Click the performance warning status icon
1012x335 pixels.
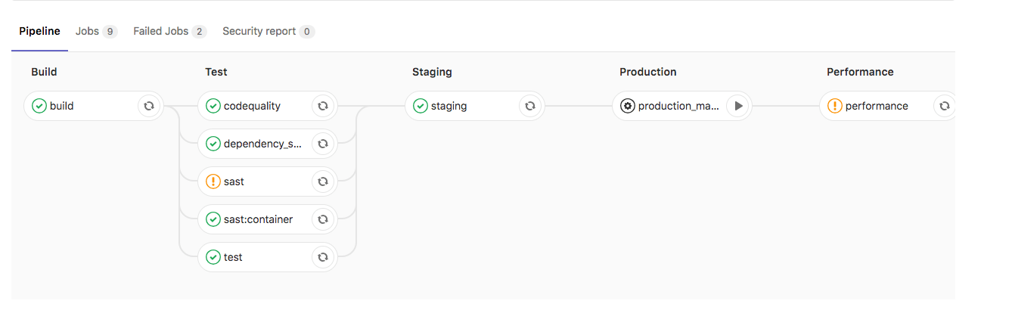tap(835, 106)
